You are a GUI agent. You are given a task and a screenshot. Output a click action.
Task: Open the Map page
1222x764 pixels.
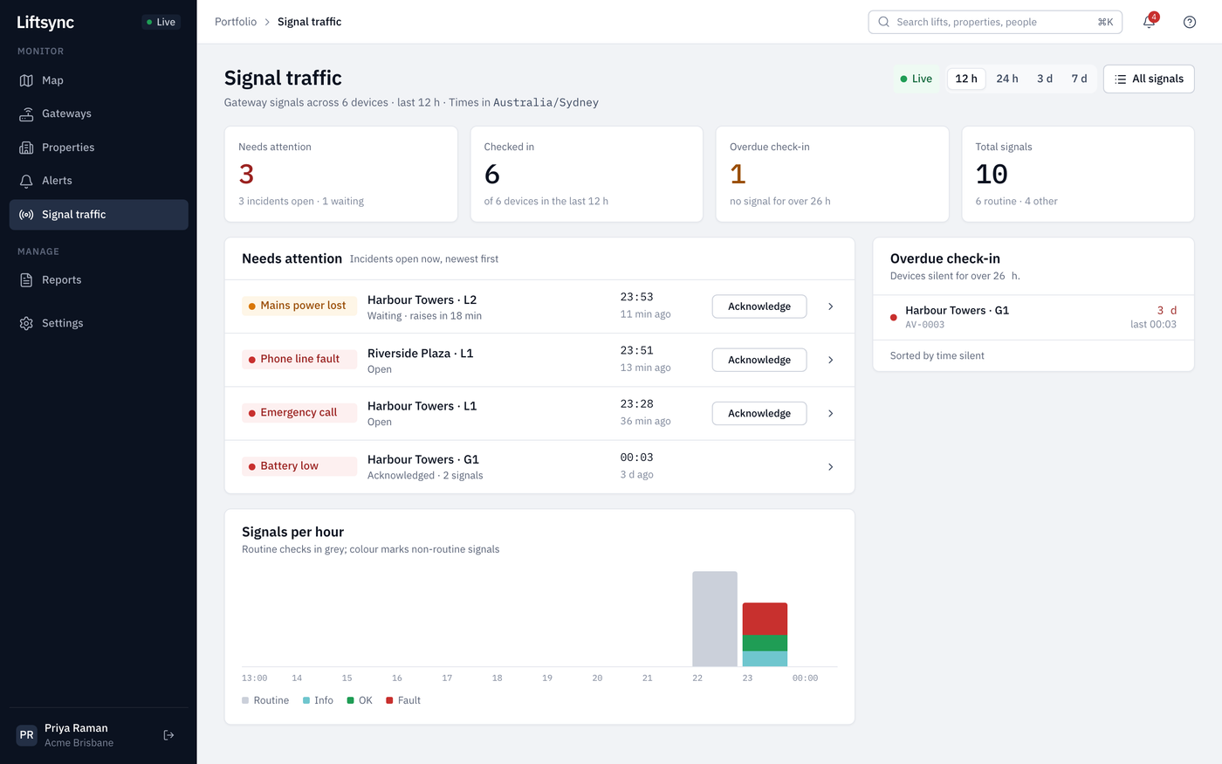(x=99, y=80)
